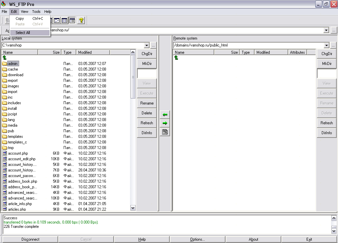
Task: Open the Options dialog button
Action: click(197, 239)
